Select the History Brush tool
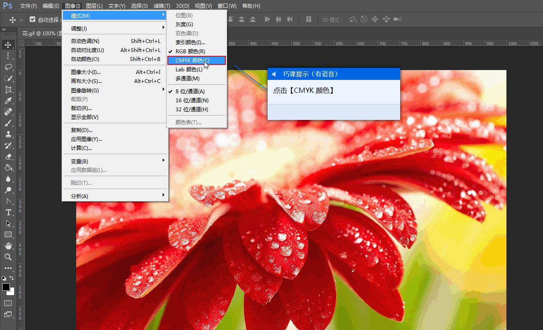The image size is (543, 330). pyautogui.click(x=8, y=145)
